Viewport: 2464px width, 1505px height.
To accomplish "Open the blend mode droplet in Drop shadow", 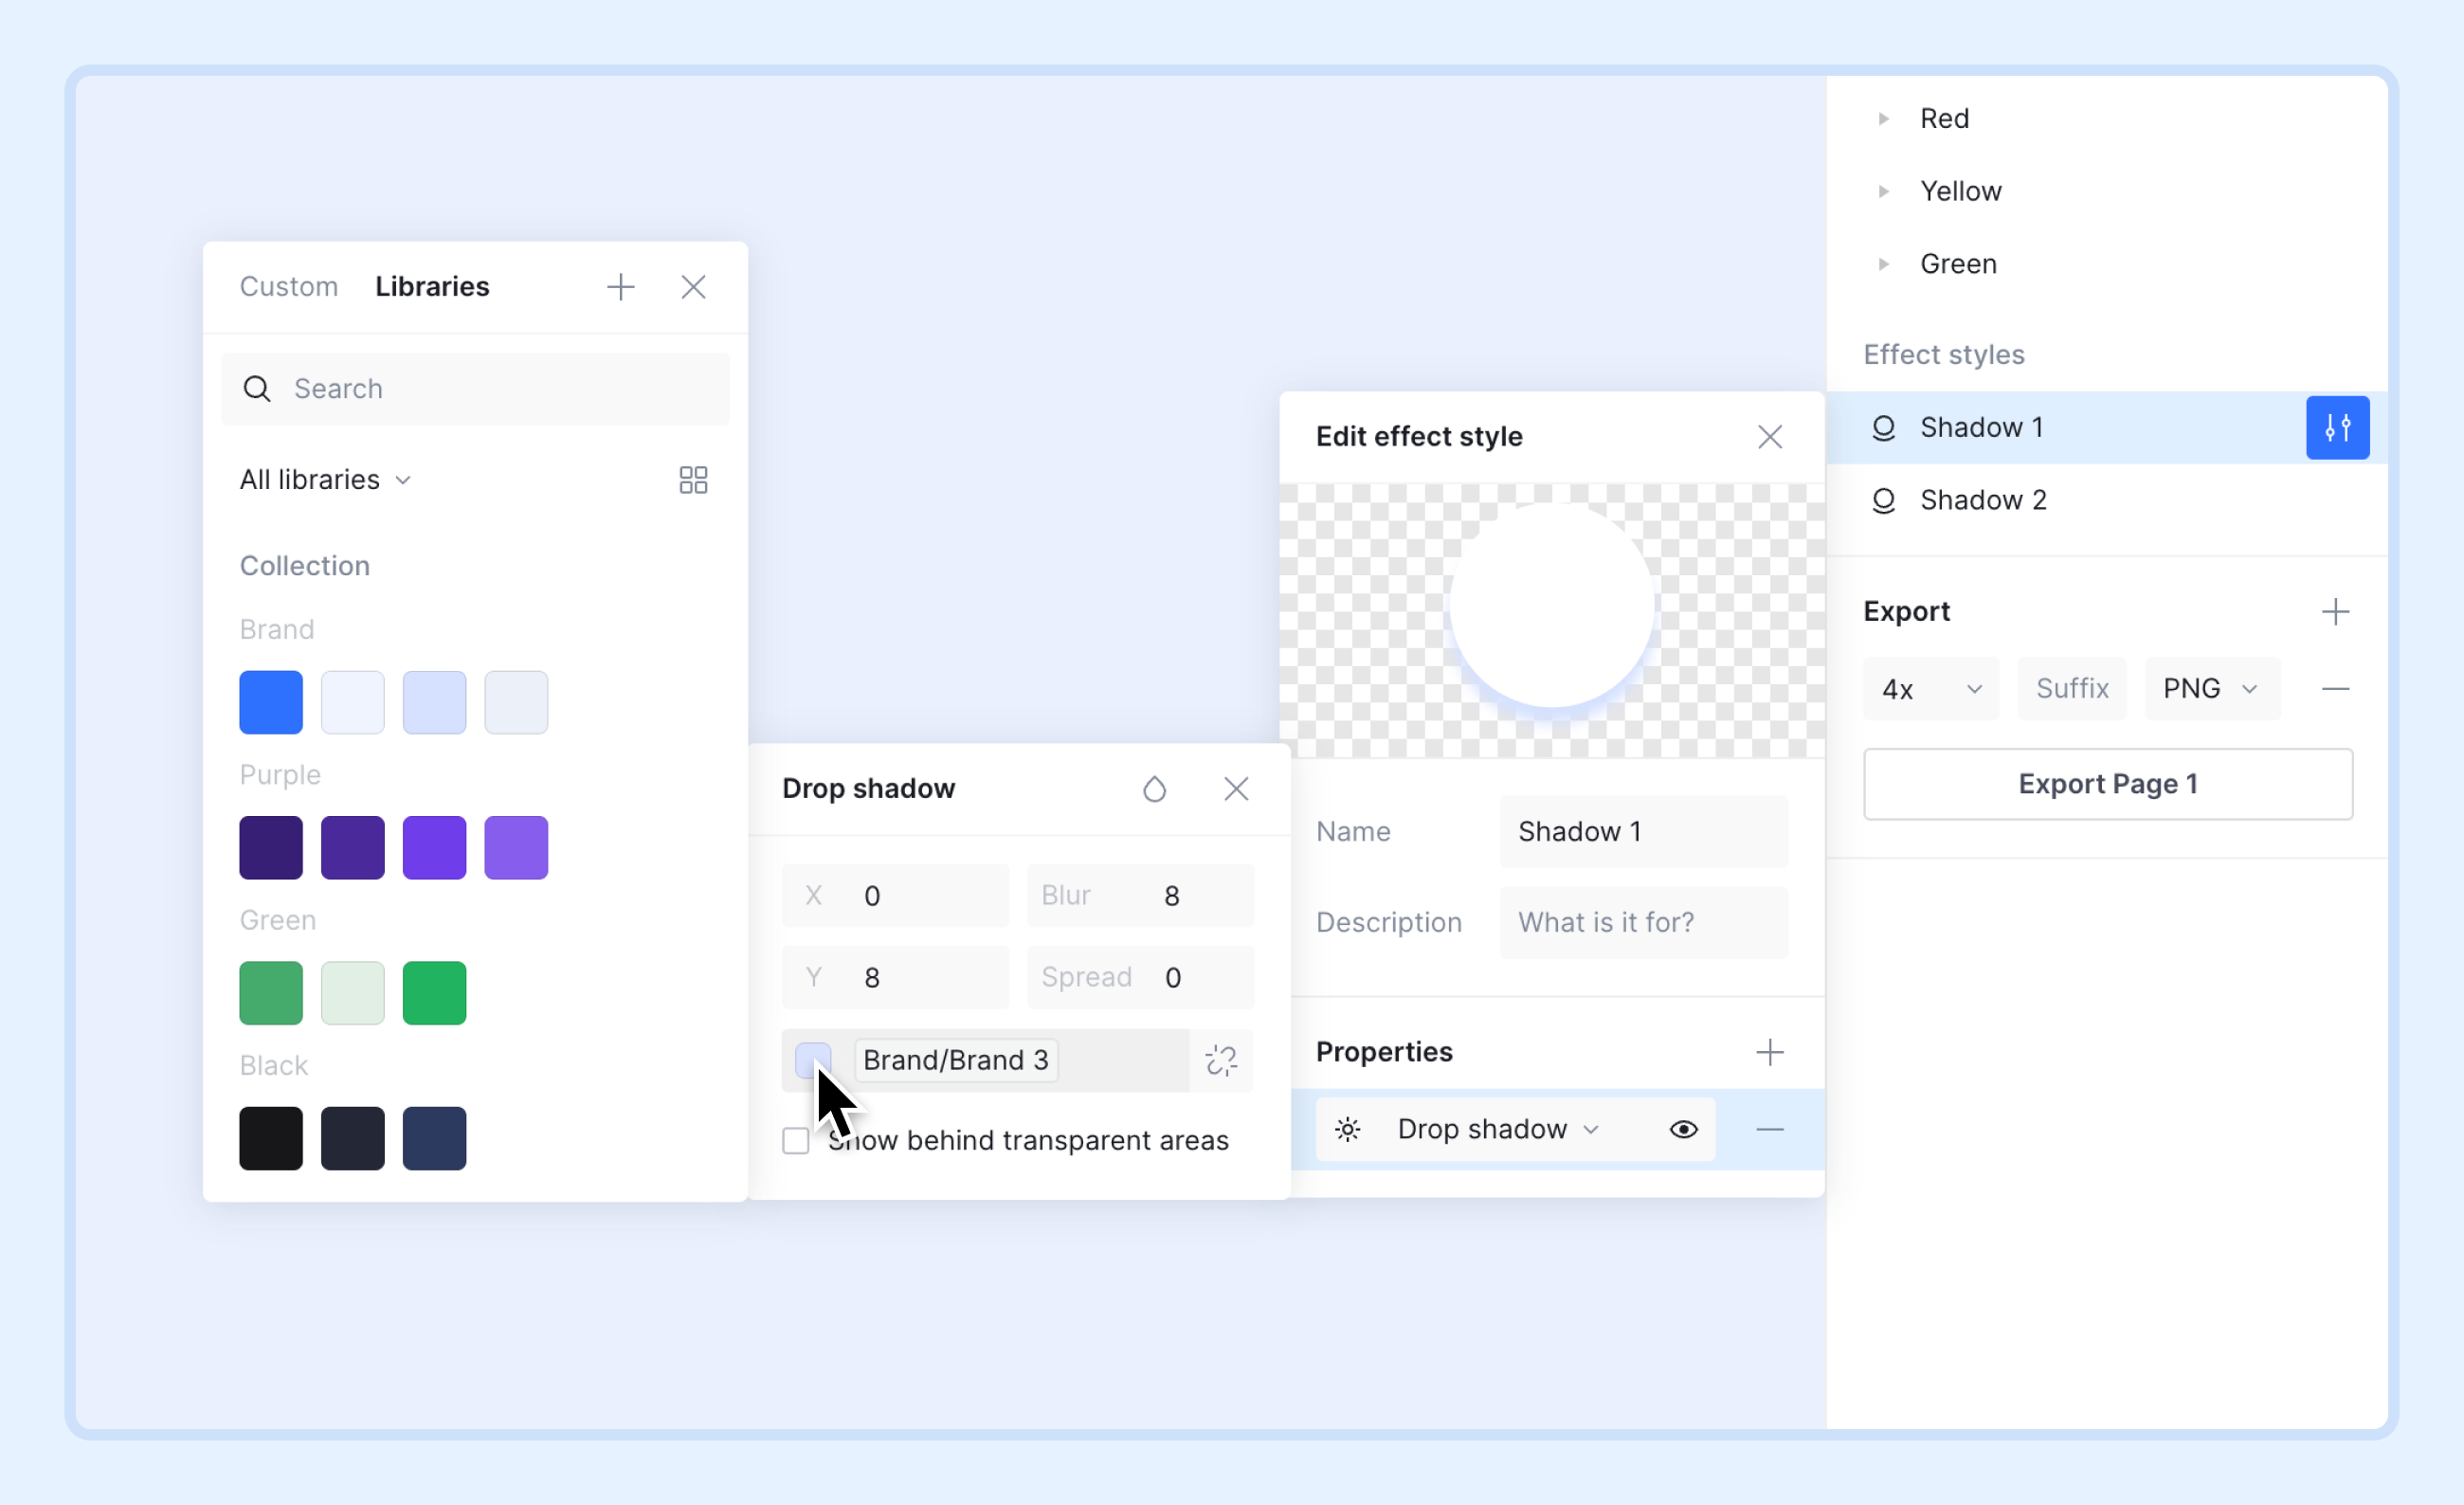I will tap(1154, 789).
